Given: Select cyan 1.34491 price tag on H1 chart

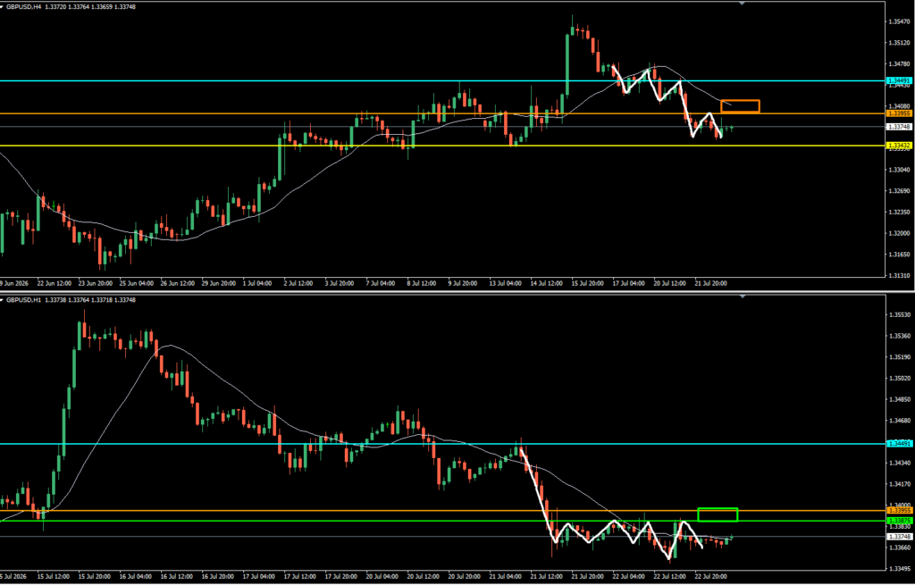Looking at the screenshot, I should (x=899, y=444).
